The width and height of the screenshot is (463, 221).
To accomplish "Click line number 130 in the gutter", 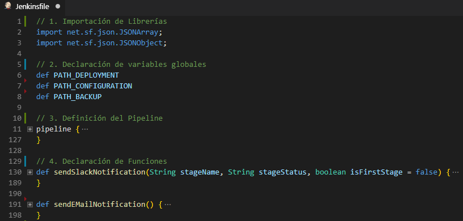I will [x=15, y=172].
